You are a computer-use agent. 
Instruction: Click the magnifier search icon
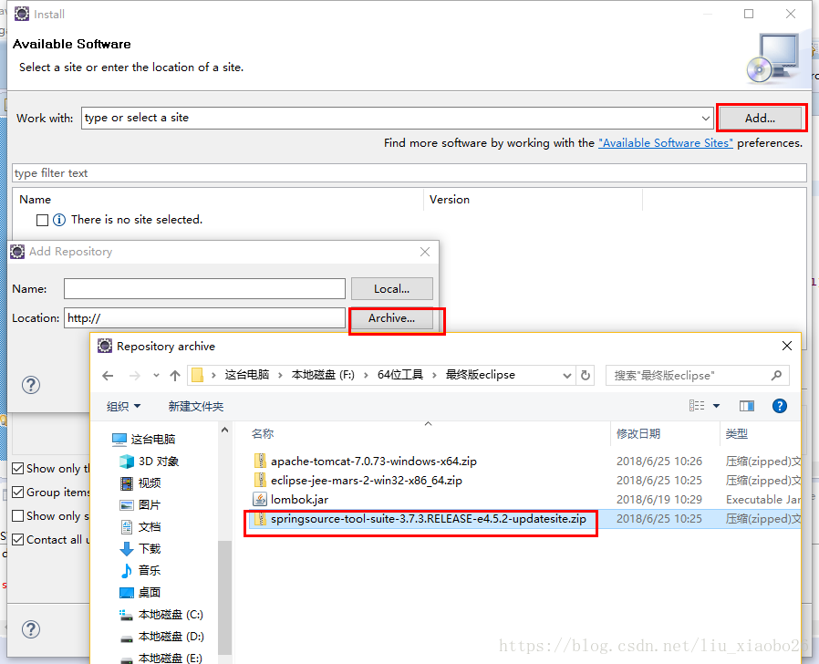pos(776,375)
